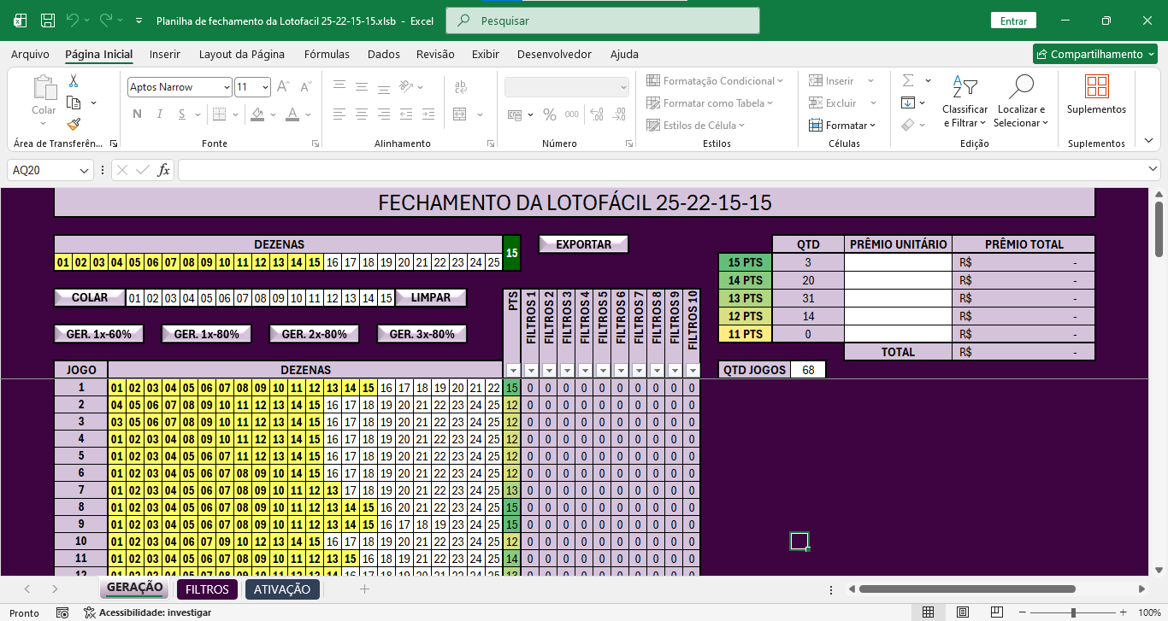
Task: Click the EXPORTAR button
Action: (583, 244)
